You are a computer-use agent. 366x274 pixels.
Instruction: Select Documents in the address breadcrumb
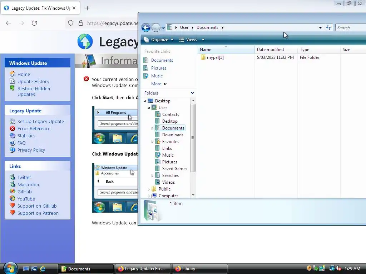click(x=207, y=27)
